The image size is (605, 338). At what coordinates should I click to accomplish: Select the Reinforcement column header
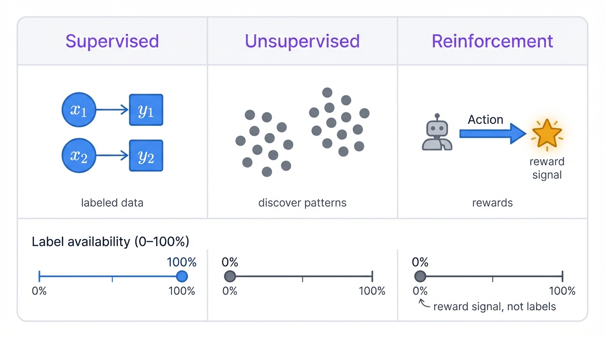[492, 41]
